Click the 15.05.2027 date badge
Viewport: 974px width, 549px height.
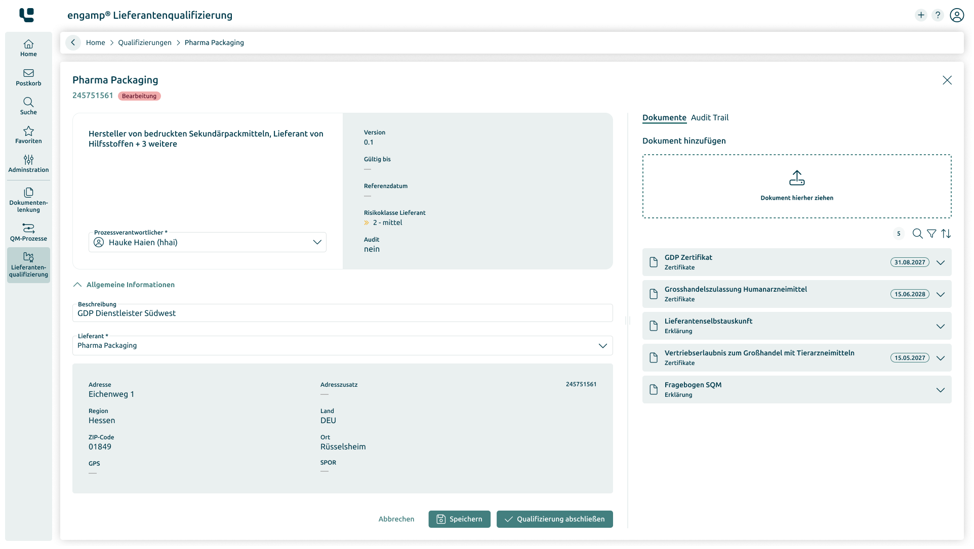[x=910, y=358]
